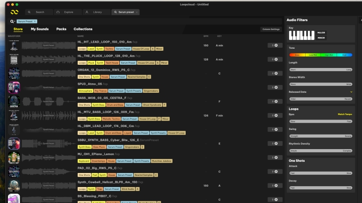Viewport: 362px width, 203px height.
Task: Toggle the High tone segment
Action: pyautogui.click(x=345, y=55)
